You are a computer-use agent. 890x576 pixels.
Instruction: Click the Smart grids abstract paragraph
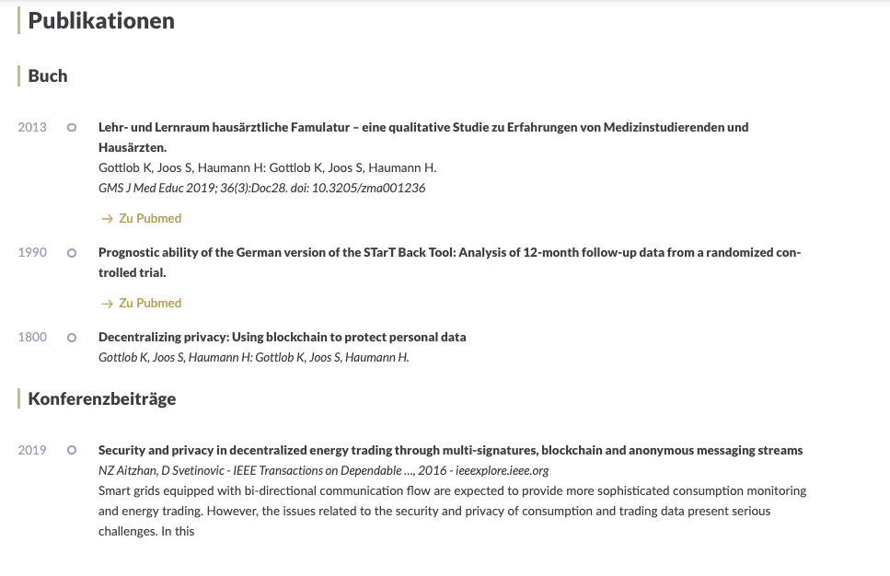tap(453, 511)
